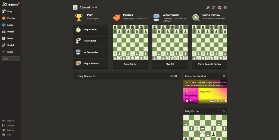Click the orange puzzle piece icon
Viewport: 279px width, 140px height.
click(x=117, y=17)
